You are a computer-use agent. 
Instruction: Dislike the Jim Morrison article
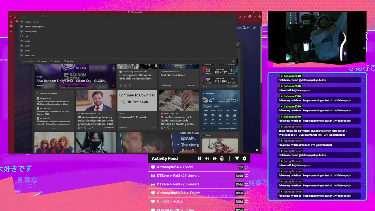pyautogui.click(x=125, y=86)
